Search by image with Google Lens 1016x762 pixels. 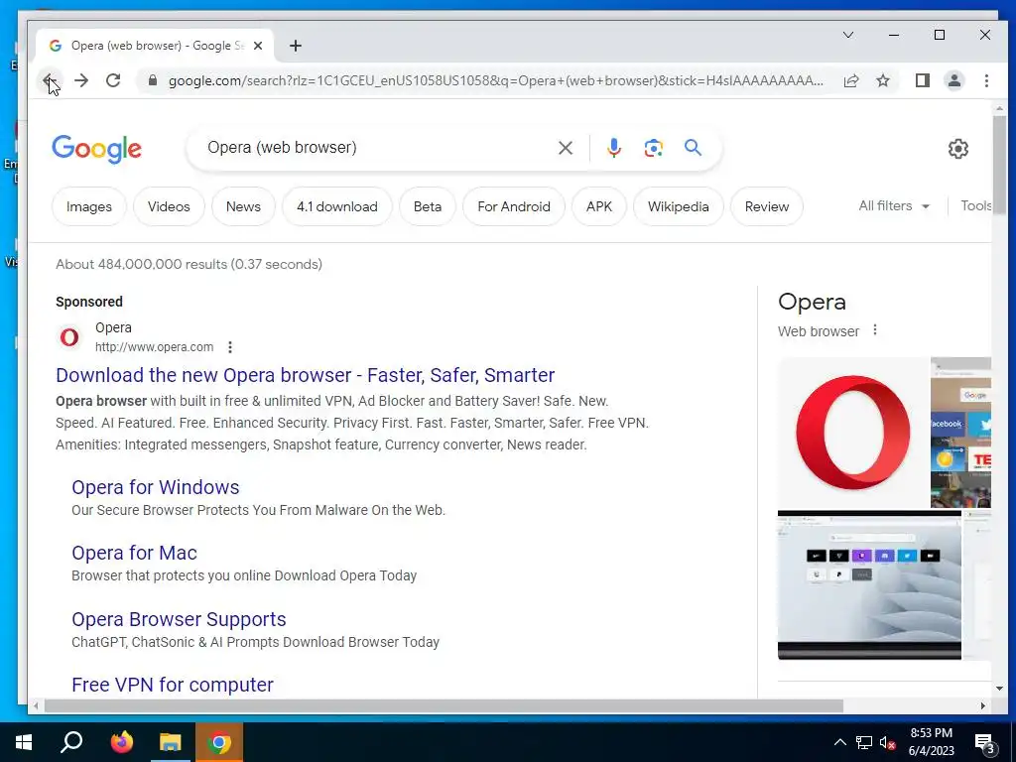point(653,148)
